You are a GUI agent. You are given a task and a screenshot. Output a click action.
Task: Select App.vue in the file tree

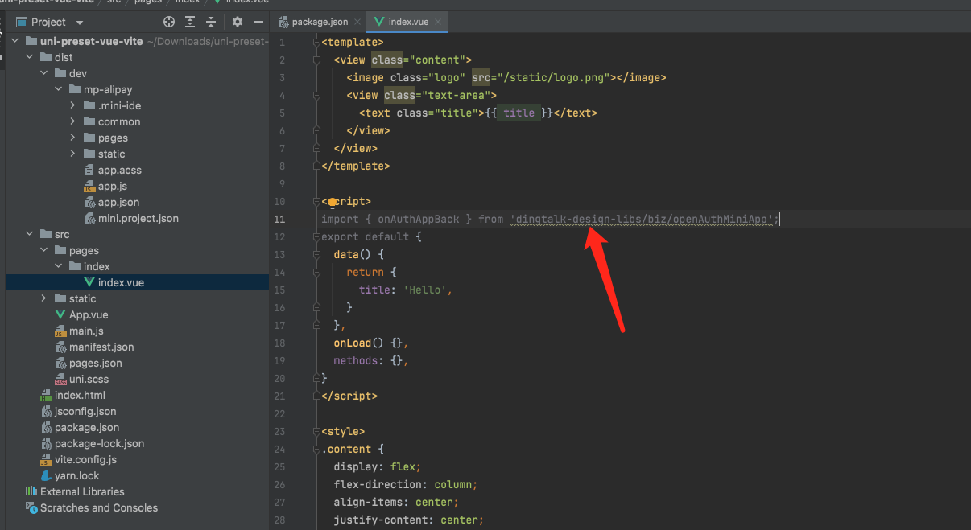pyautogui.click(x=88, y=314)
